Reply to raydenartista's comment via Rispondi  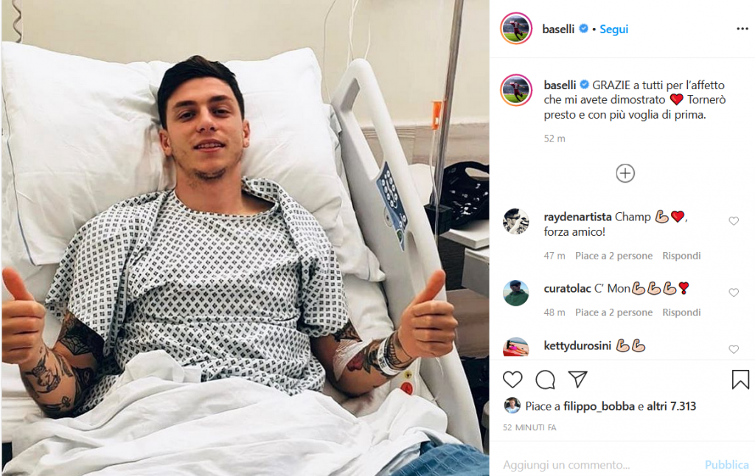click(681, 256)
